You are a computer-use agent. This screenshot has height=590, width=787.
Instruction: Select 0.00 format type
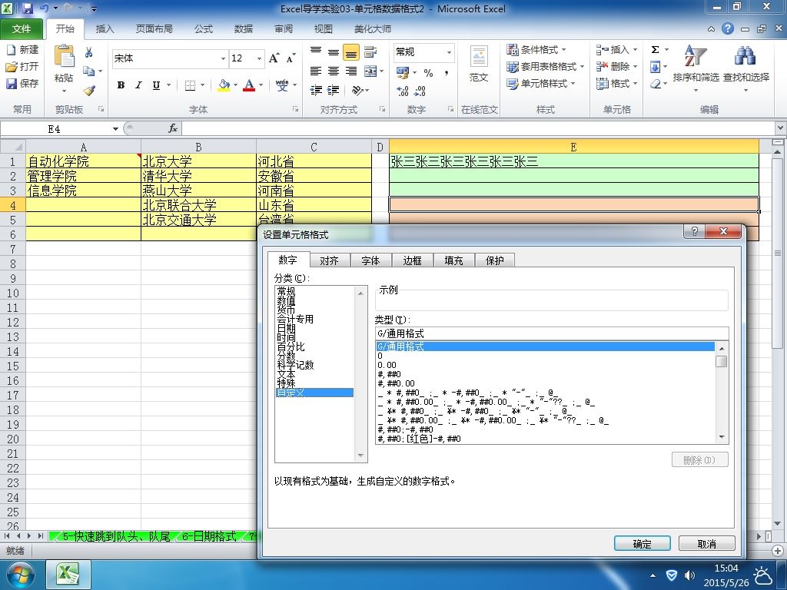(x=387, y=365)
